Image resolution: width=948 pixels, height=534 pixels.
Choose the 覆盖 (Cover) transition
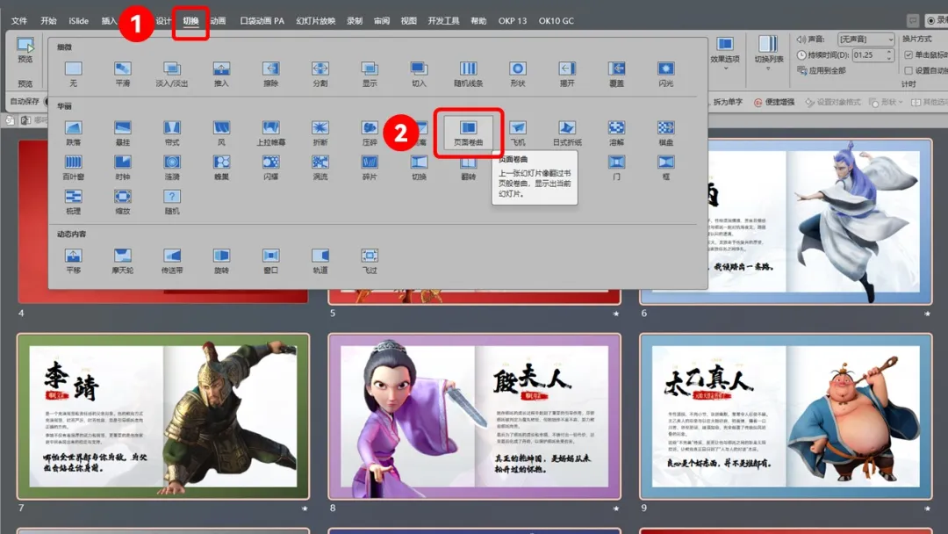pos(617,74)
